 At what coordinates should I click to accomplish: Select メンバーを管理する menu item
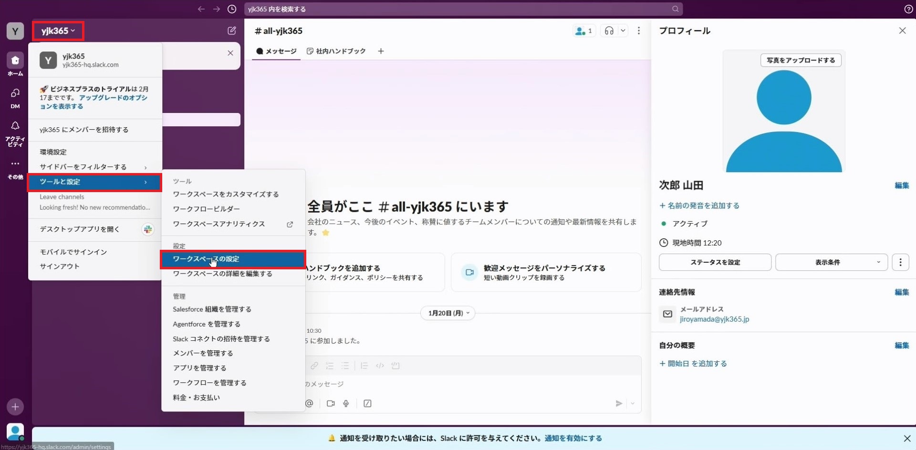tap(233, 353)
